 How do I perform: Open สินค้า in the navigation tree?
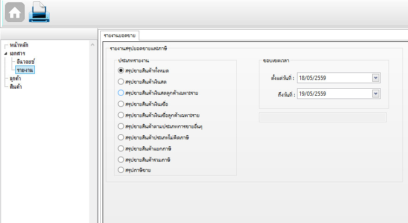pos(16,87)
